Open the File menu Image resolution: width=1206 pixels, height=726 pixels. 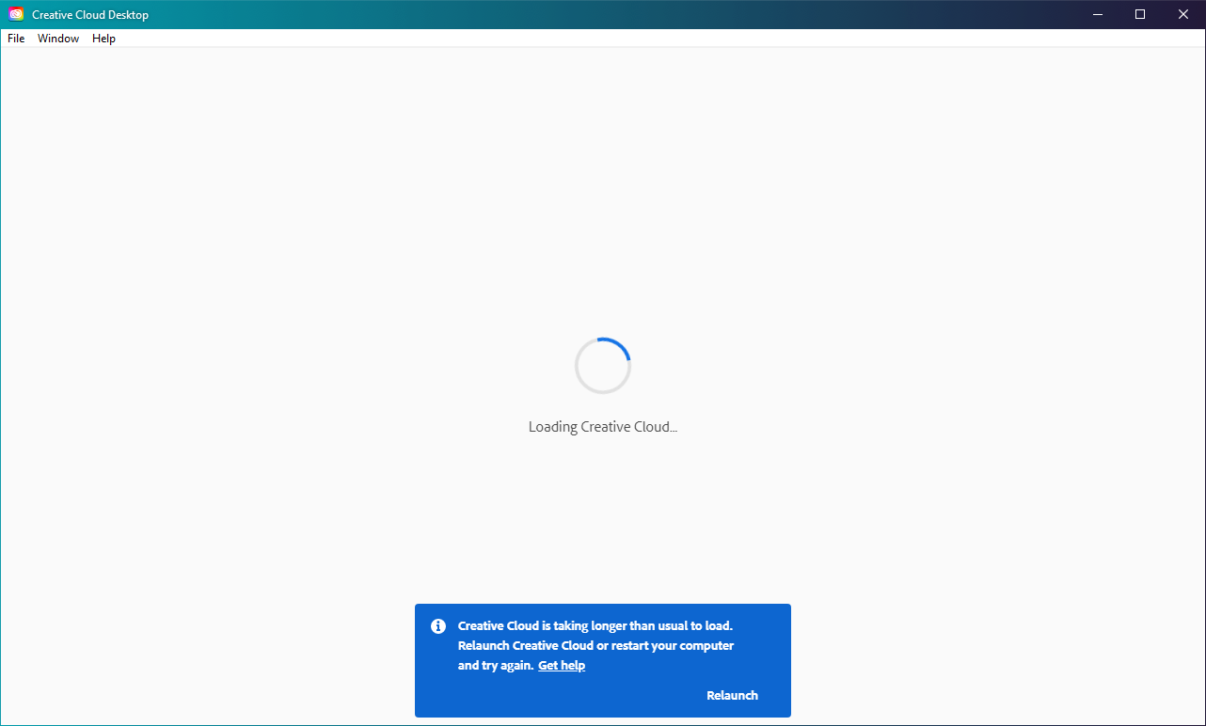tap(15, 38)
